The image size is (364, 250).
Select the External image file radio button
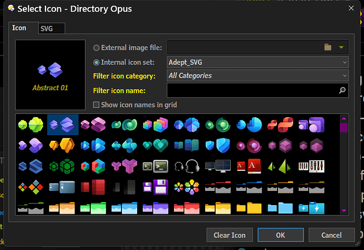pos(96,48)
